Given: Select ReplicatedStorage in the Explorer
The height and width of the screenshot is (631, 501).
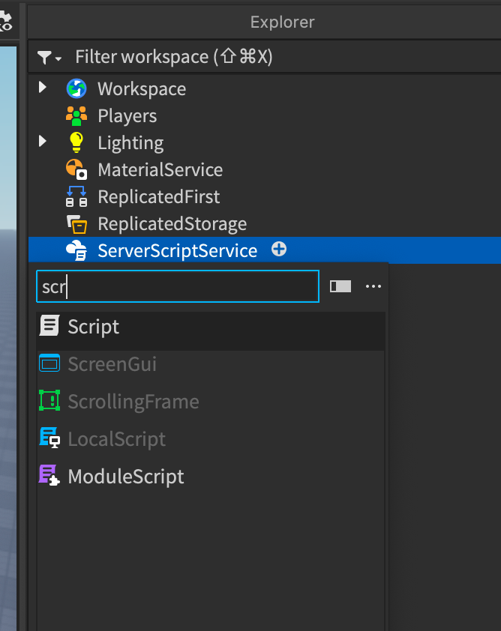Looking at the screenshot, I should (172, 224).
